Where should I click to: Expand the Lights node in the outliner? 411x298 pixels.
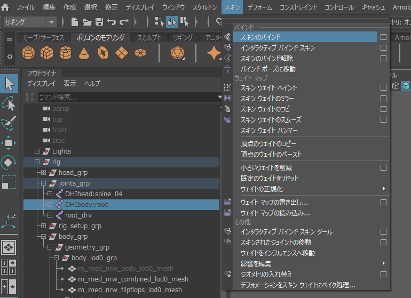37,151
